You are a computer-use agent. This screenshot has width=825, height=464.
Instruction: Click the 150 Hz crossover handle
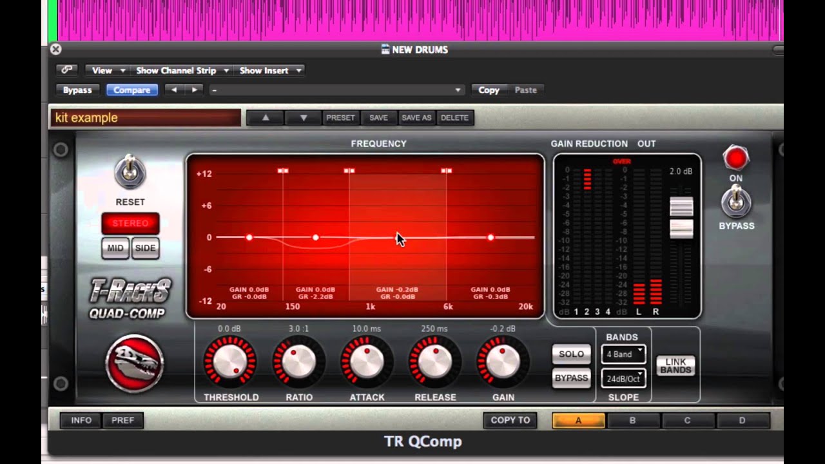click(283, 171)
